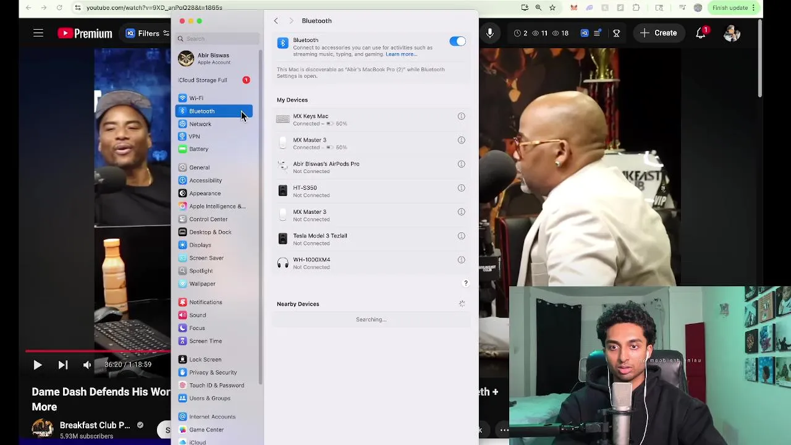Click the Learn more Bluetooth link
The height and width of the screenshot is (445, 791).
(x=401, y=54)
